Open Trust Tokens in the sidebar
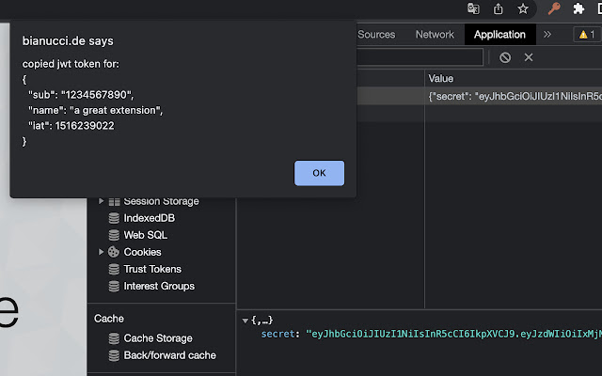Viewport: 602px width, 376px height. click(152, 269)
